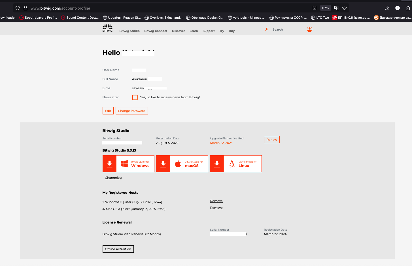The height and width of the screenshot is (266, 412).
Task: Open the Support menu
Action: click(x=209, y=31)
